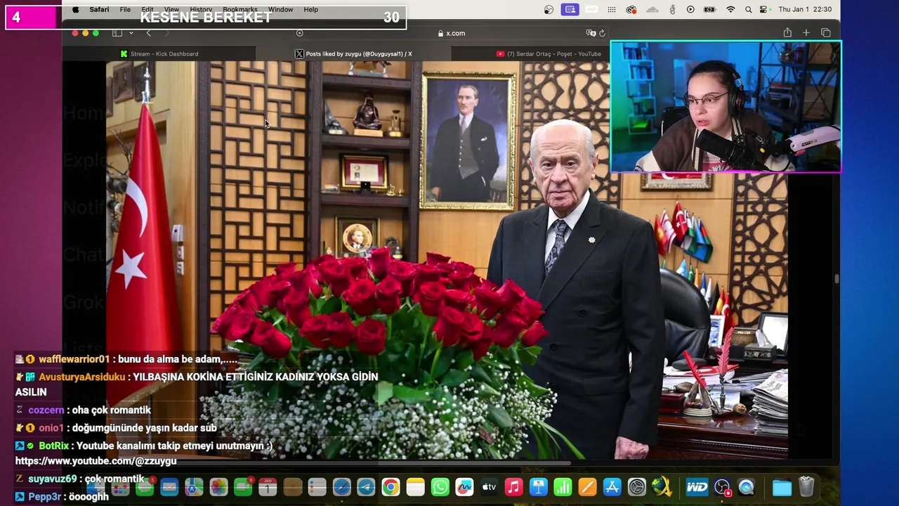
Task: Reload the x.com page
Action: coord(602,33)
